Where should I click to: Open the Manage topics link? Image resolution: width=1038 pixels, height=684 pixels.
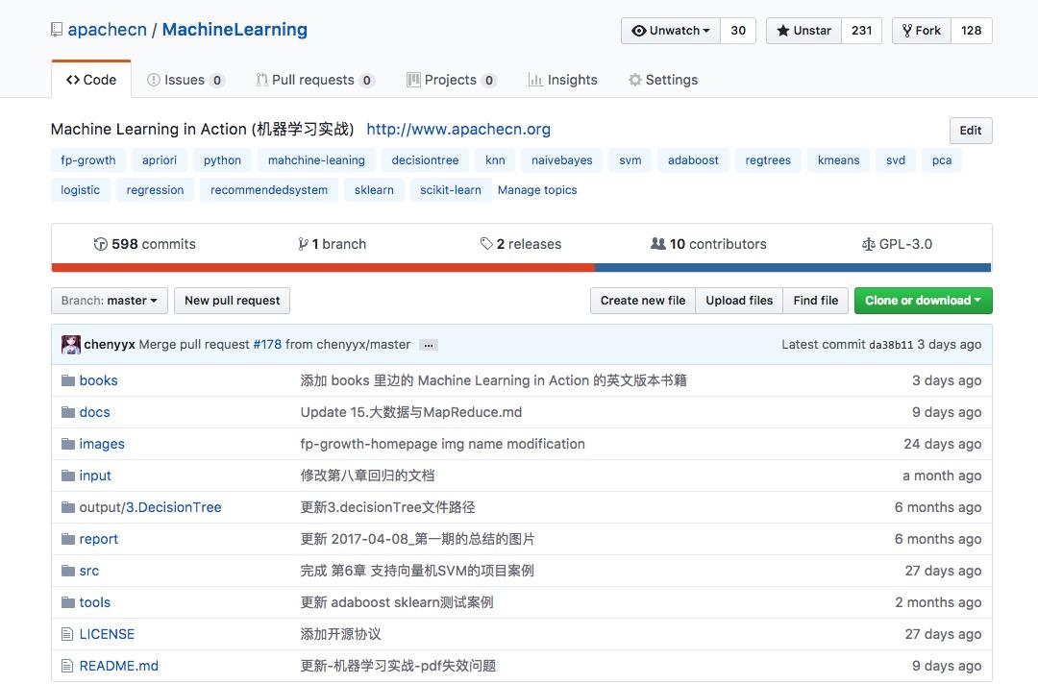click(x=537, y=190)
